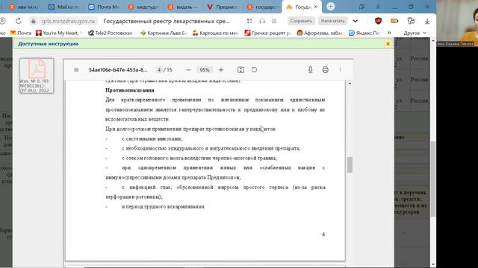Expand the hidden bookmarks chevron
The image size is (478, 268).
389,33
